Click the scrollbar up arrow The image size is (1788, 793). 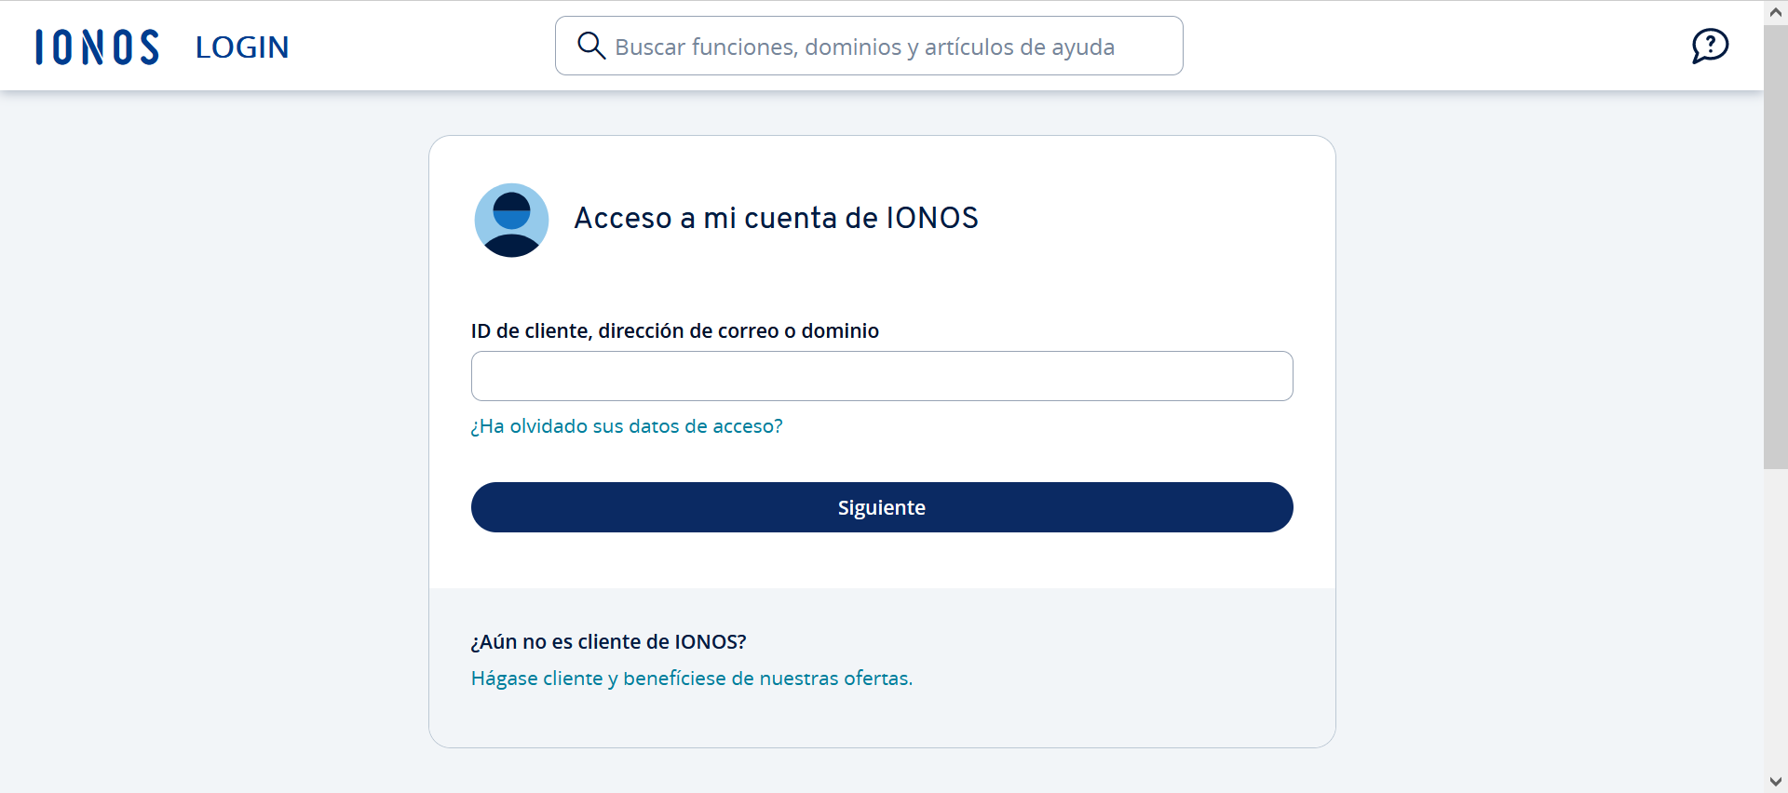[x=1776, y=12]
